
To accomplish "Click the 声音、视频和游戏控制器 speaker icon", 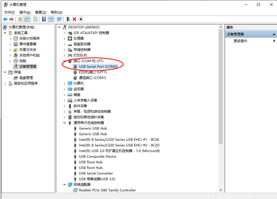I will [70, 111].
